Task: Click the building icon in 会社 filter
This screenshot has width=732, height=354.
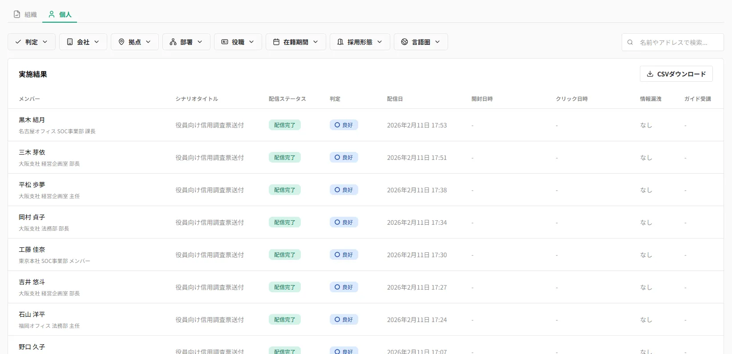Action: [70, 42]
